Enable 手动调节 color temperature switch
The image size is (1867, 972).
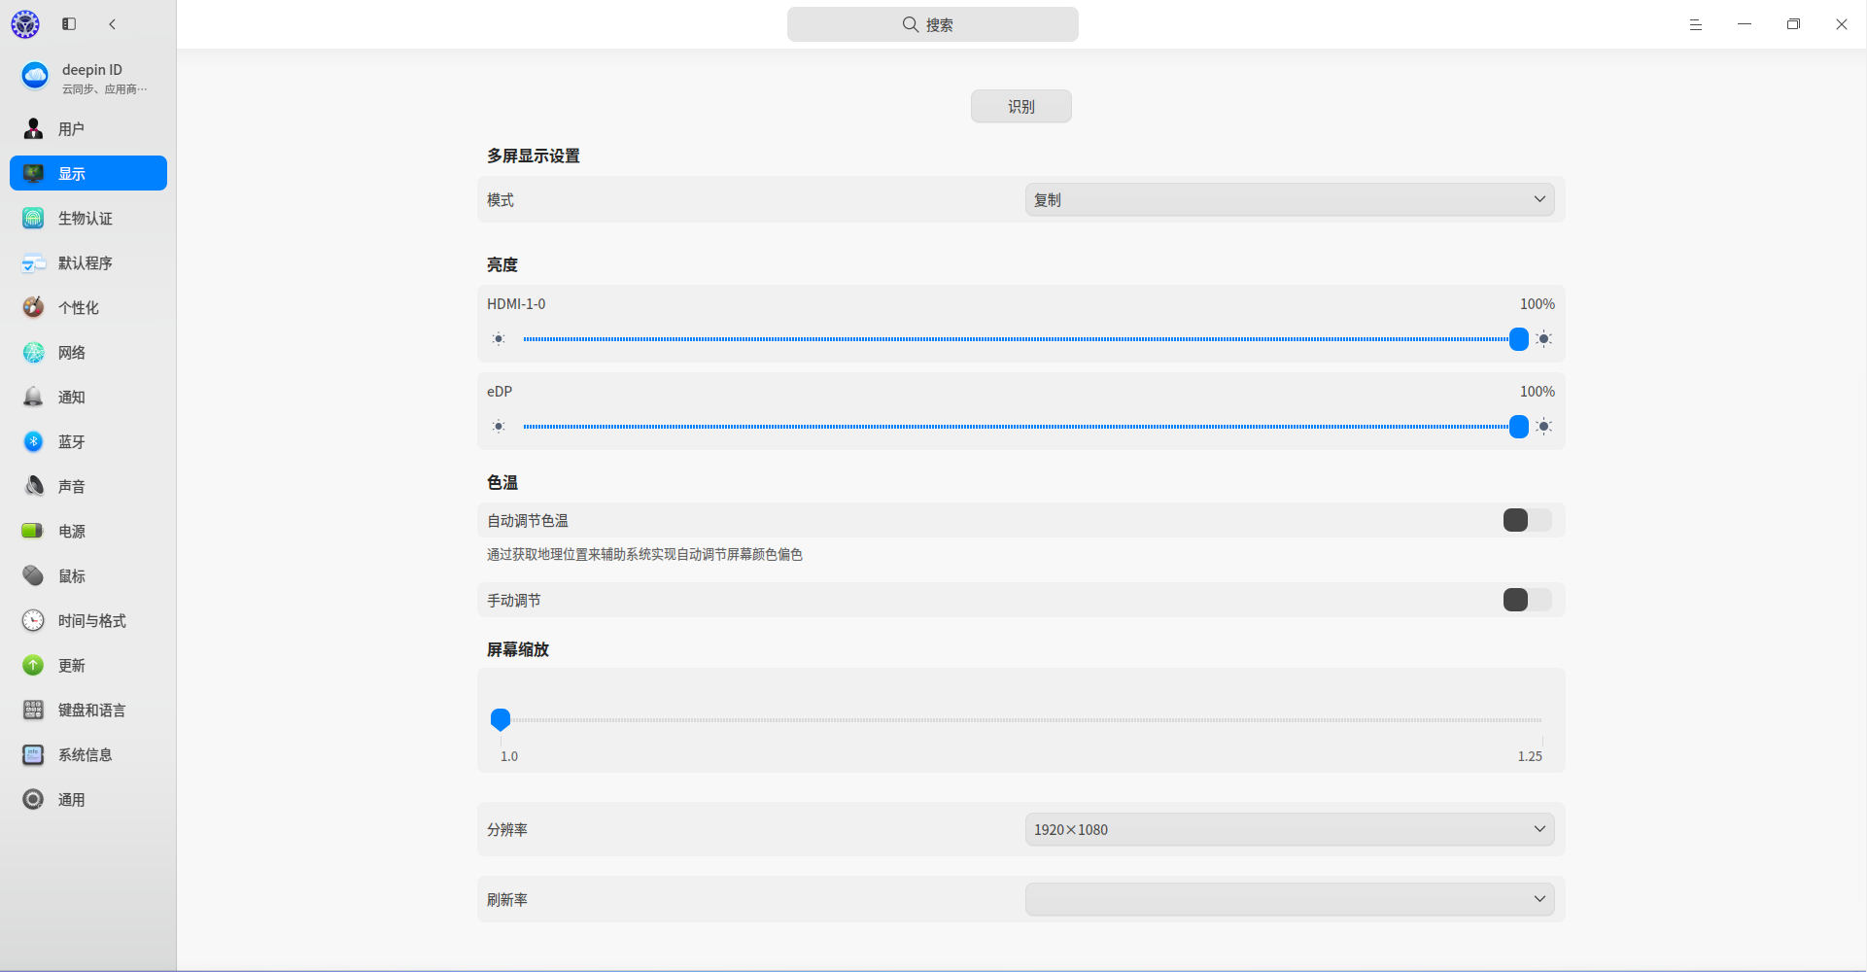click(x=1527, y=600)
